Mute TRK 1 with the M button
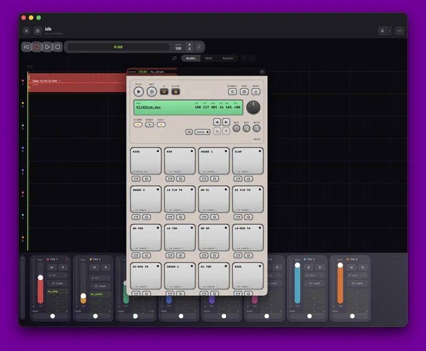426x351 pixels. [x=51, y=267]
